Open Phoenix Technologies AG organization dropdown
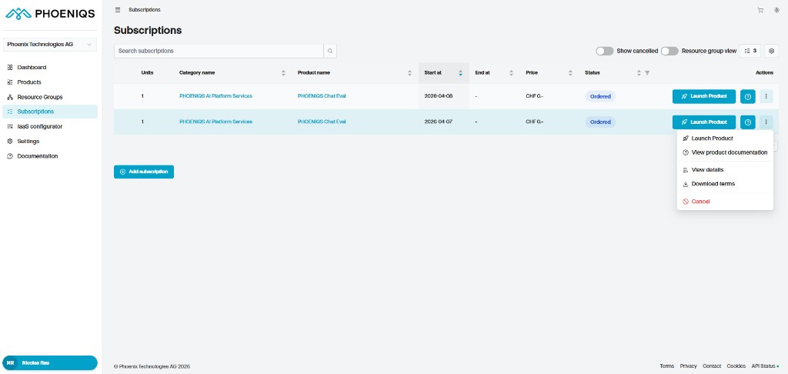 tap(50, 44)
